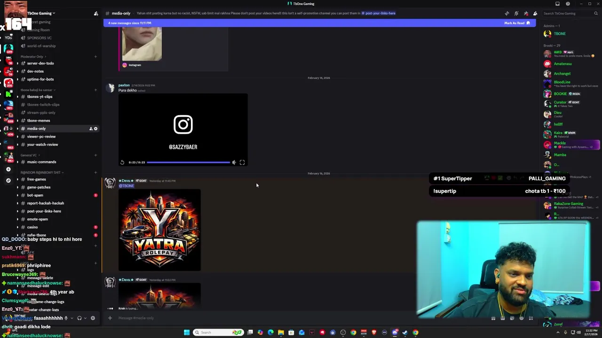The width and height of the screenshot is (602, 338).
Task: Open pinned messages pin icon
Action: click(x=525, y=13)
